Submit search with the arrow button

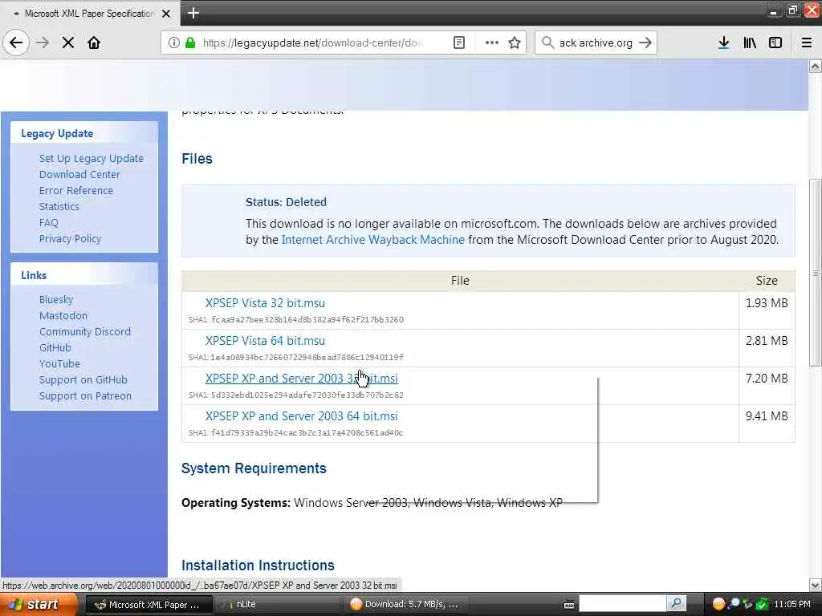[x=645, y=43]
